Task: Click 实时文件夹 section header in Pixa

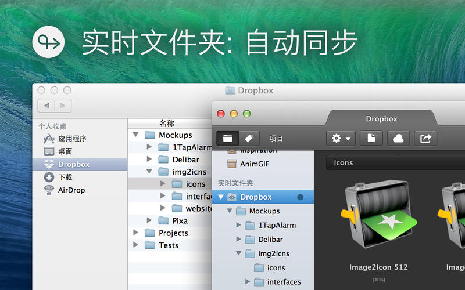Action: (x=235, y=183)
